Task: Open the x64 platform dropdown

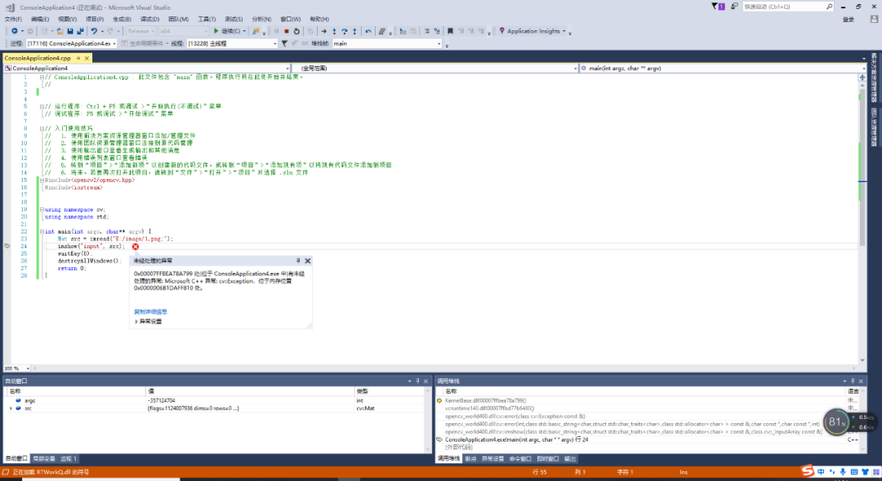Action: click(x=184, y=31)
